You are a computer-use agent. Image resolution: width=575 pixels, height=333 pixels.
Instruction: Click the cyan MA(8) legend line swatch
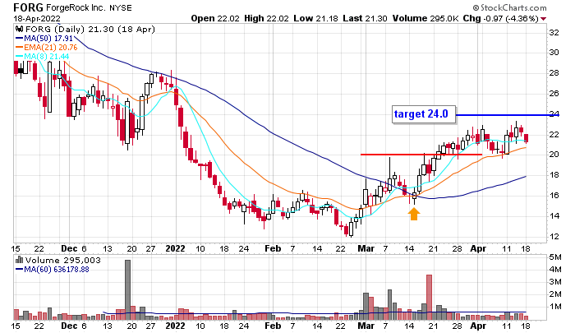19,57
